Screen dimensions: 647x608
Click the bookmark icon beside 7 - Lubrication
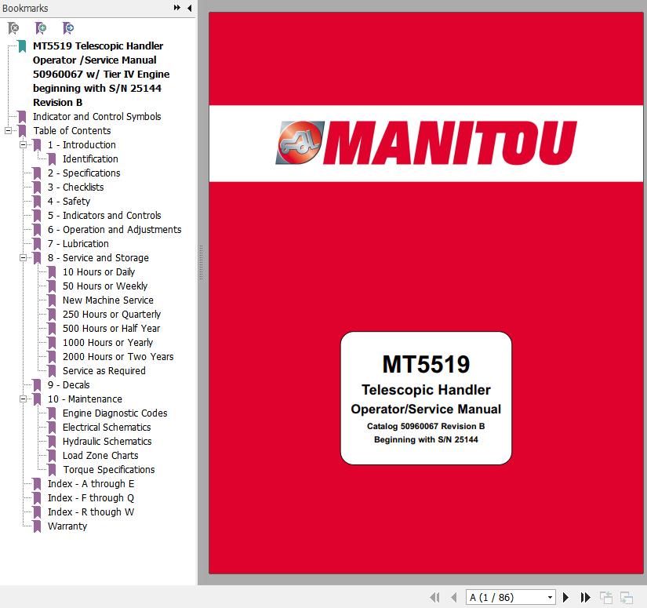[37, 244]
